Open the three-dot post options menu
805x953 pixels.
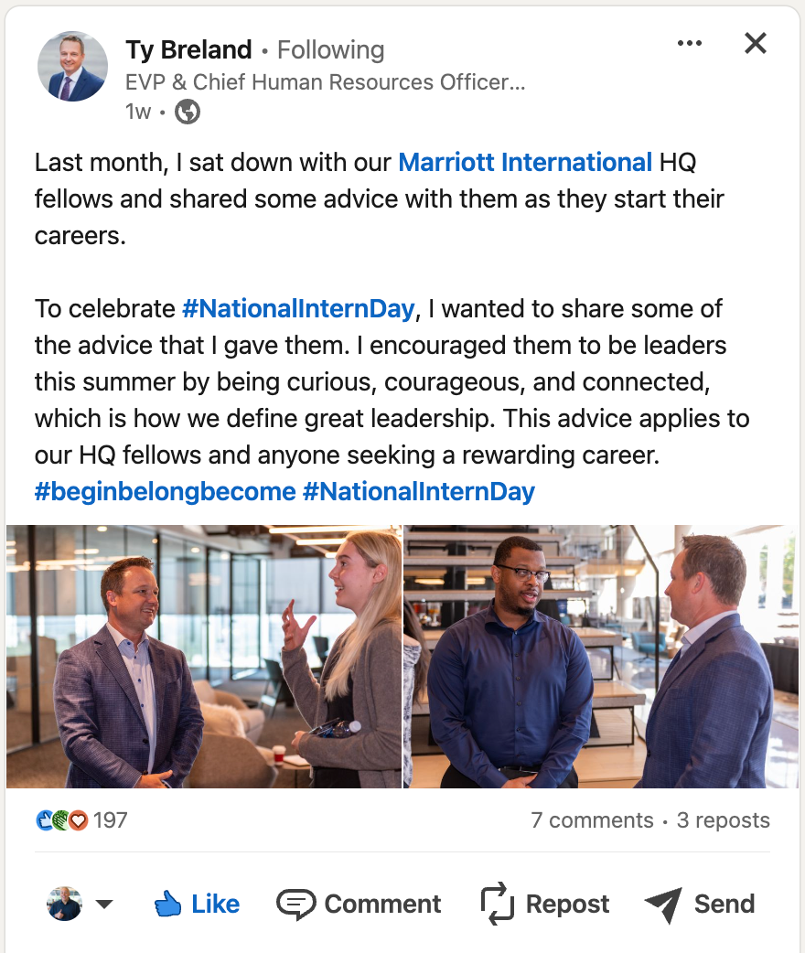(x=689, y=43)
